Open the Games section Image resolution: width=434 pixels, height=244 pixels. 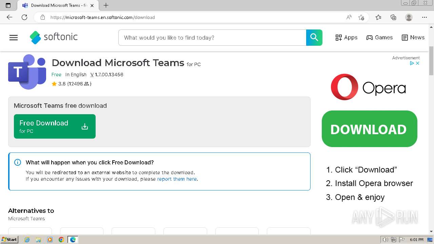click(379, 38)
